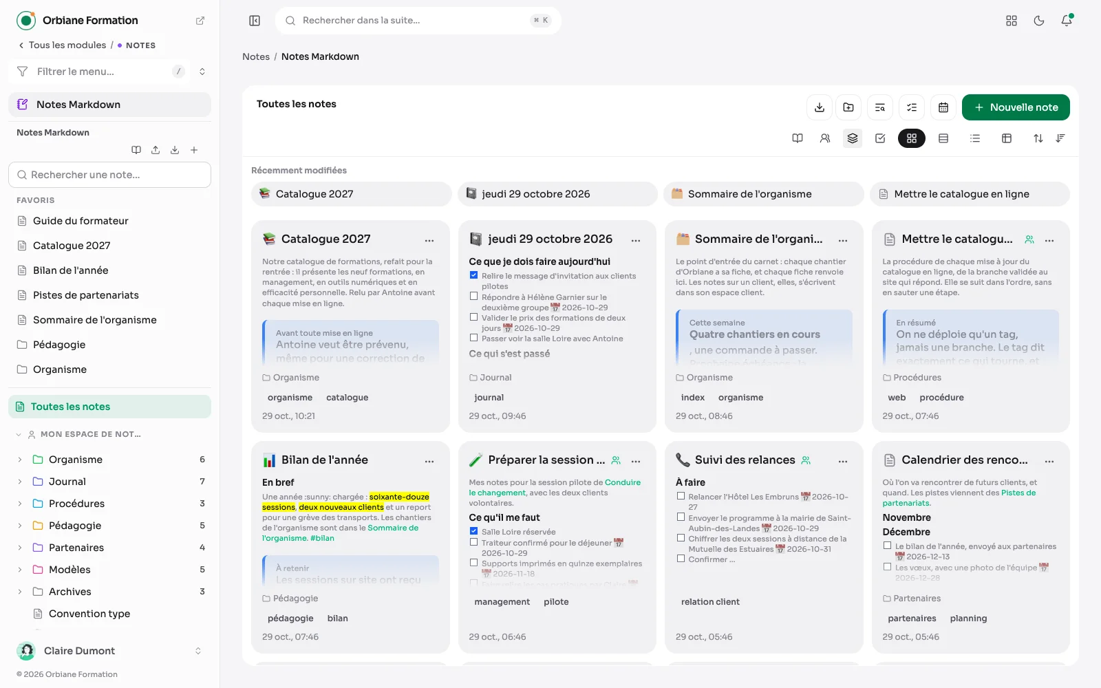Check 'Le bilan de l'année' task checkbox
This screenshot has height=688, width=1101.
887,546
